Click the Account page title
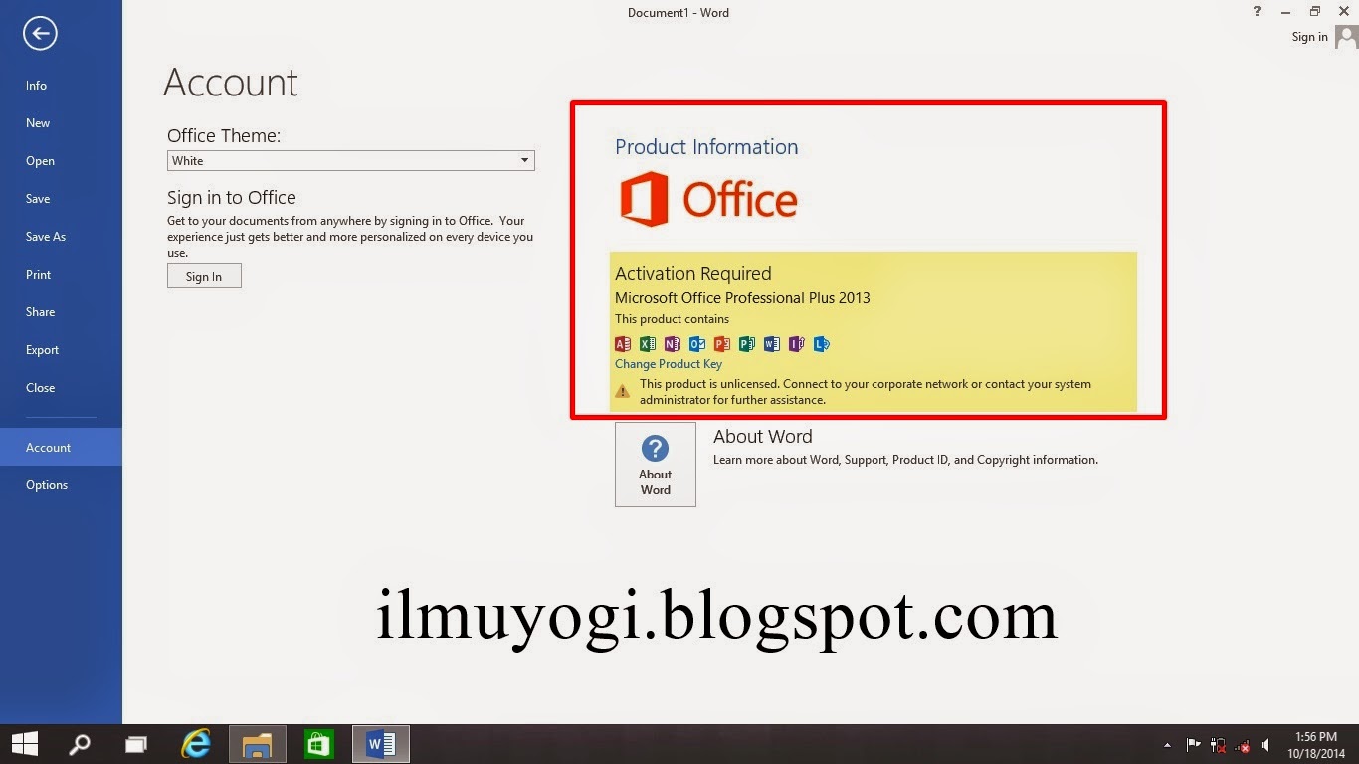The width and height of the screenshot is (1359, 764). pyautogui.click(x=231, y=82)
